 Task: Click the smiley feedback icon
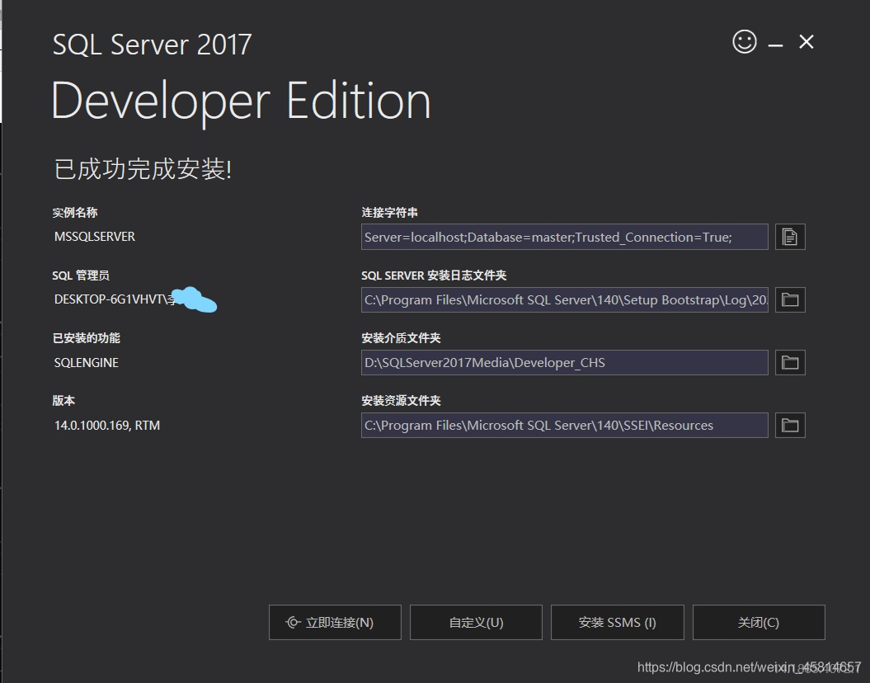click(x=744, y=41)
